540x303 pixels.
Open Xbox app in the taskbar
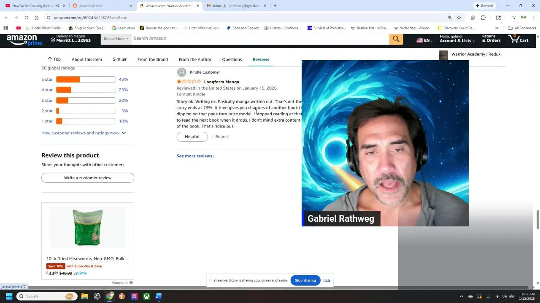coord(146,296)
